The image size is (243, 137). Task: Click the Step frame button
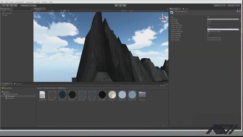[x=125, y=5]
